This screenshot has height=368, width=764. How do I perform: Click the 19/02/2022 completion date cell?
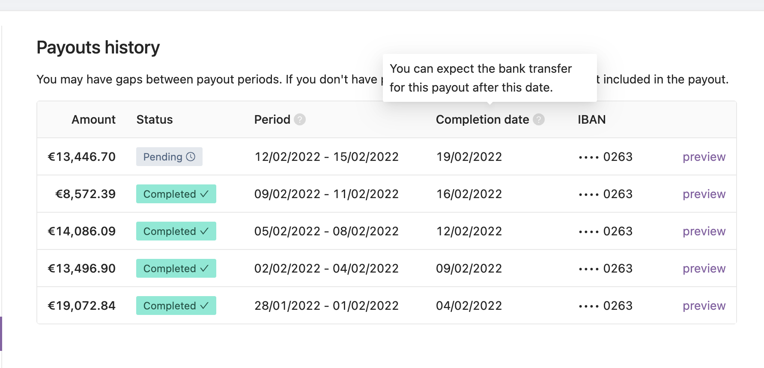(469, 157)
